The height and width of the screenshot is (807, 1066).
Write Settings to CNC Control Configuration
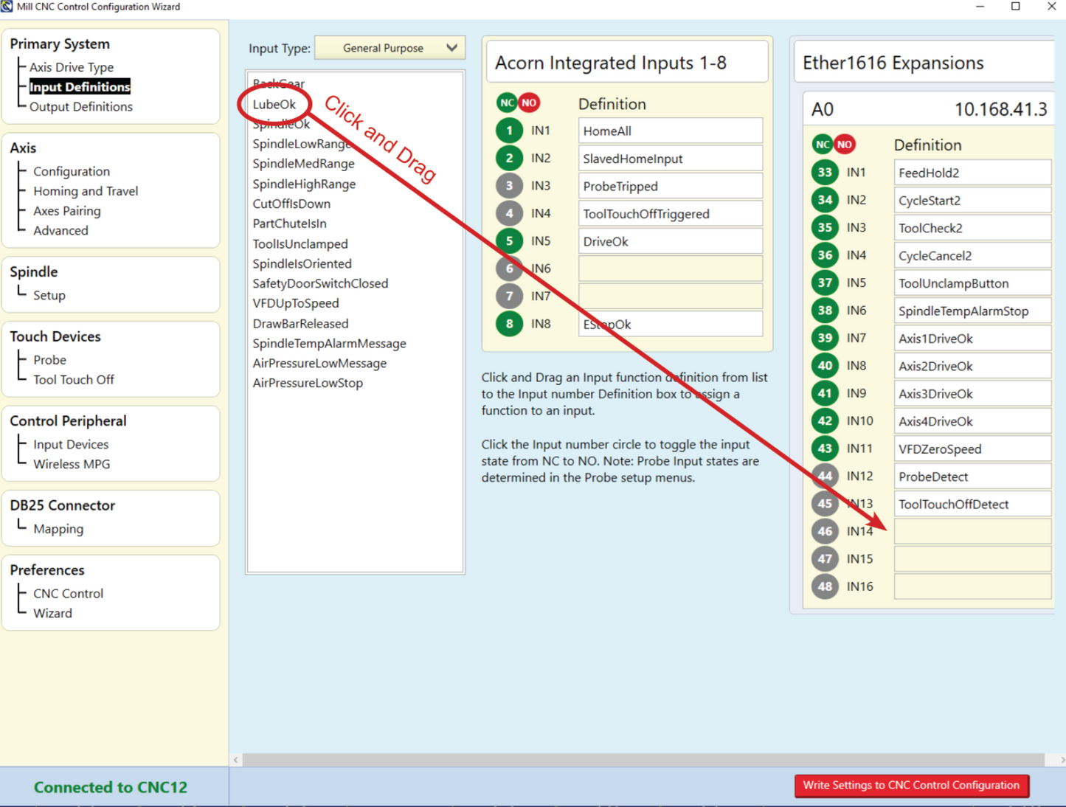click(x=911, y=786)
